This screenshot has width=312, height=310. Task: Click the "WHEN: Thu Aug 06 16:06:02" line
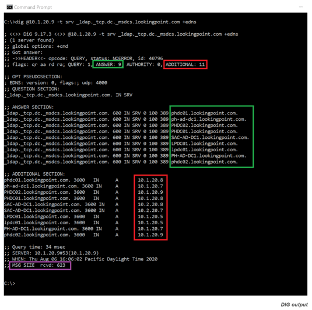(x=81, y=259)
